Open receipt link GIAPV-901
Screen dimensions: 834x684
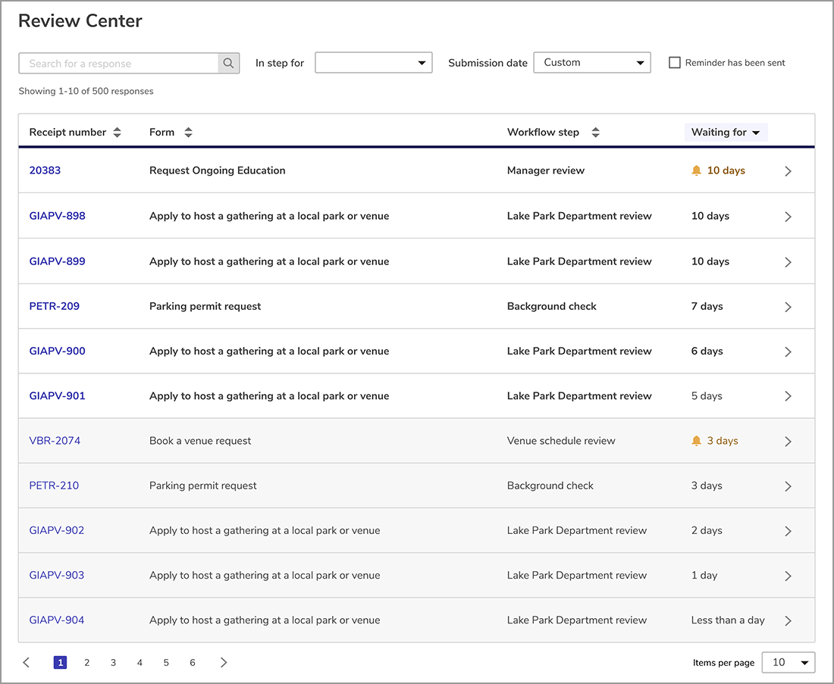click(57, 395)
